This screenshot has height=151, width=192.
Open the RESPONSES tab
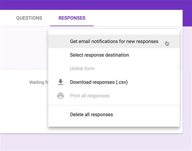(72, 18)
